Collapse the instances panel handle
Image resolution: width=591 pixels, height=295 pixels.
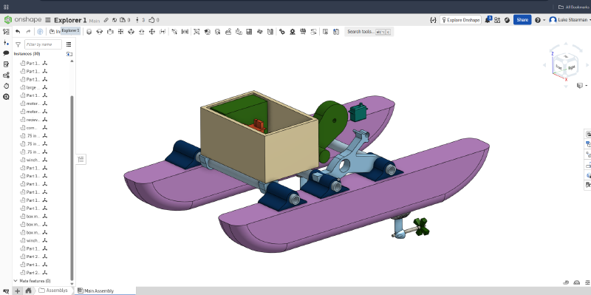click(x=81, y=159)
